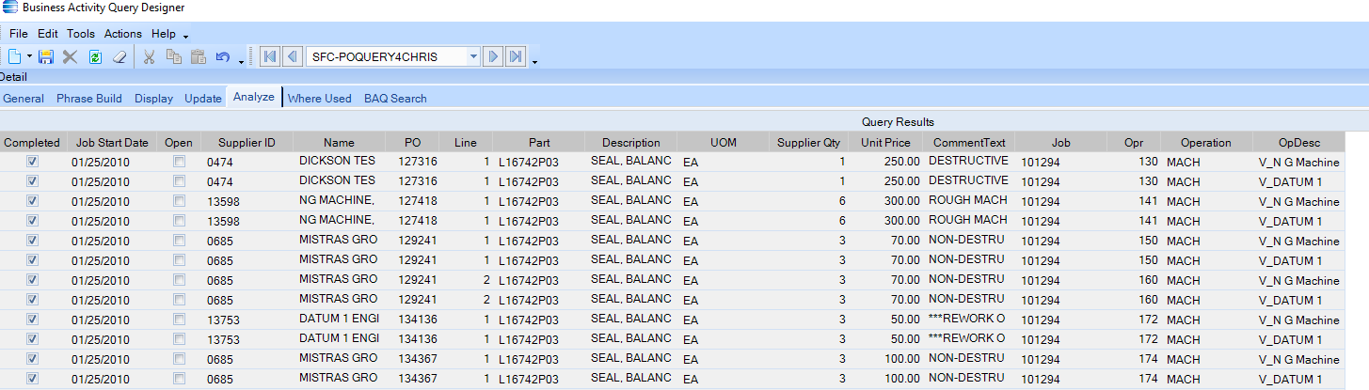Open menu bar overflow arrow after Help
The image size is (1369, 390).
186,37
